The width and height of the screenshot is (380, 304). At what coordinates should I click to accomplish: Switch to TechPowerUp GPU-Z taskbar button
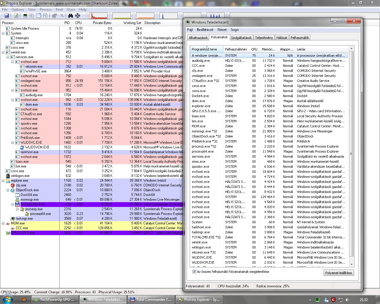click(x=54, y=300)
